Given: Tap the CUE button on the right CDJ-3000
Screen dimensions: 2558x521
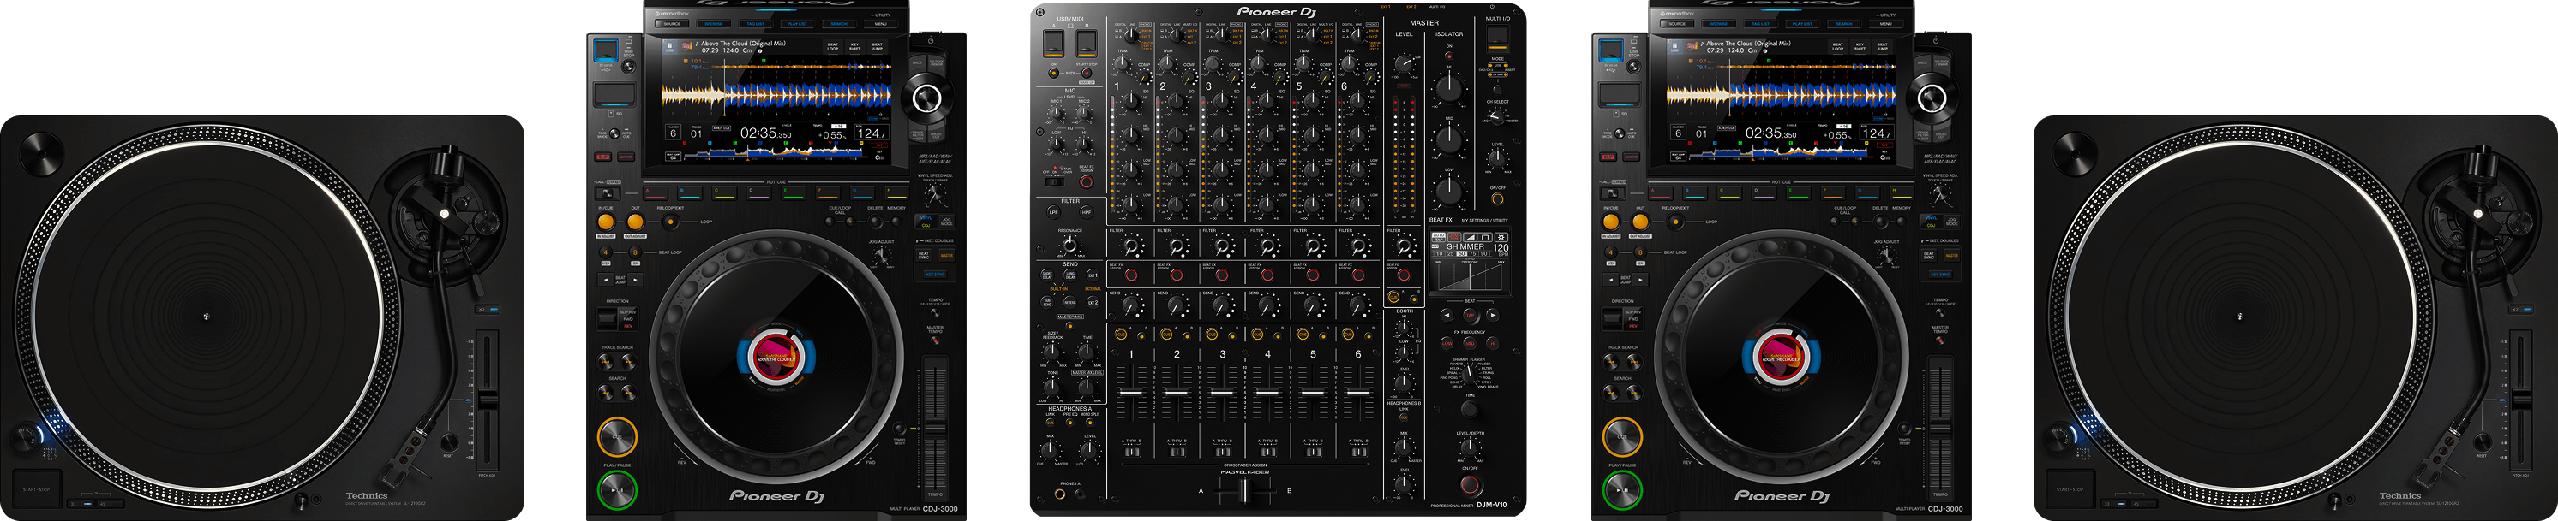Looking at the screenshot, I should (x=1621, y=437).
